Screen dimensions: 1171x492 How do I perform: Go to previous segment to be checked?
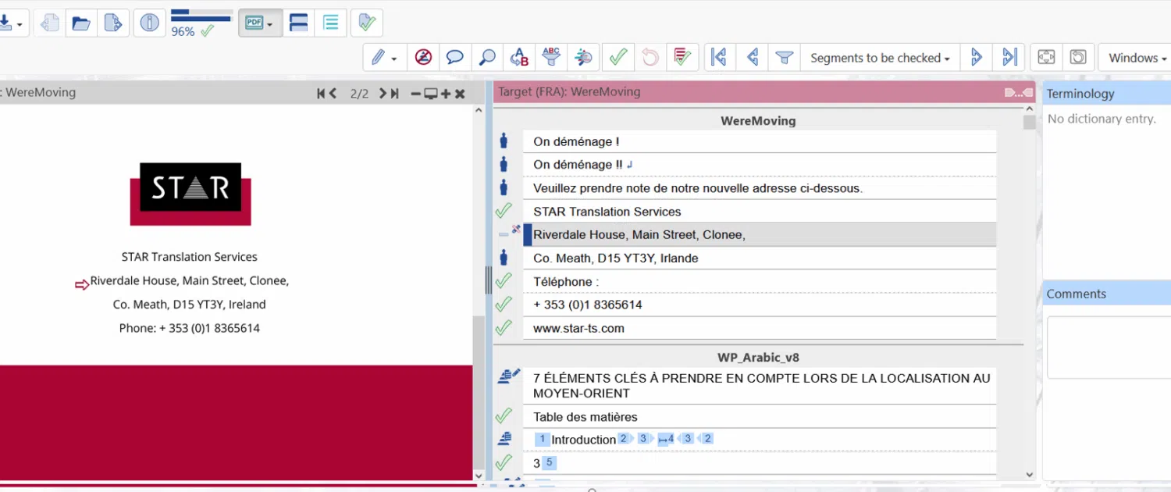[753, 57]
